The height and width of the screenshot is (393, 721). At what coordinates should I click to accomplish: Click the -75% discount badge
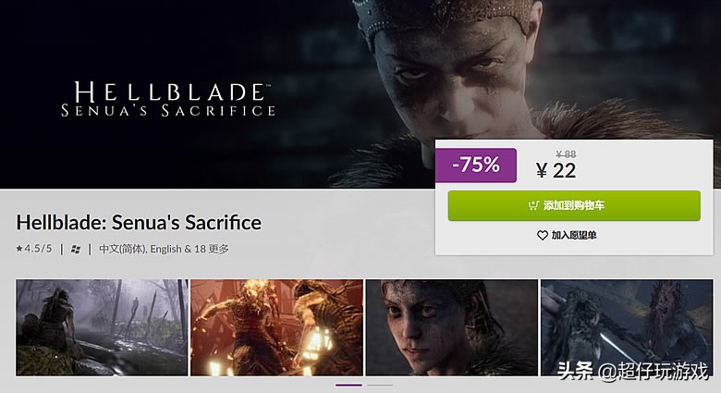(x=476, y=165)
